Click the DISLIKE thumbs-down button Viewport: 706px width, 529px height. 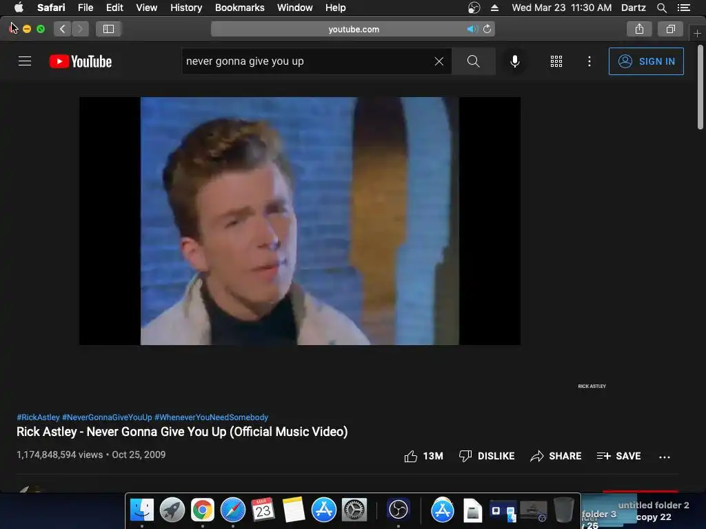tap(487, 456)
